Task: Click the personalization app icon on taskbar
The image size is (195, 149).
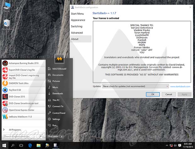Action: (47, 146)
